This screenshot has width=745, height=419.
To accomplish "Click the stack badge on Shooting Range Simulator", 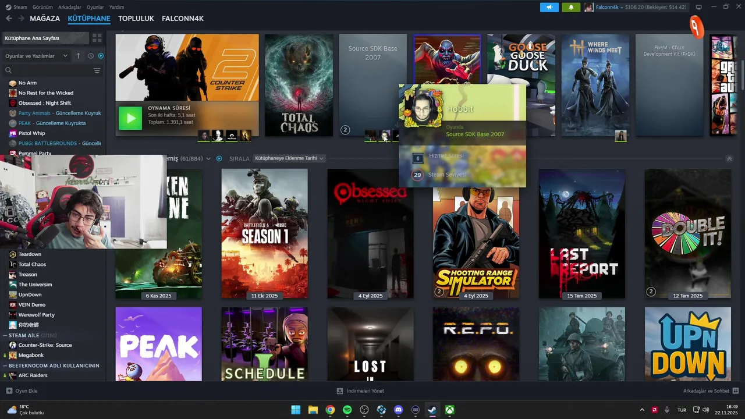I will tap(439, 292).
